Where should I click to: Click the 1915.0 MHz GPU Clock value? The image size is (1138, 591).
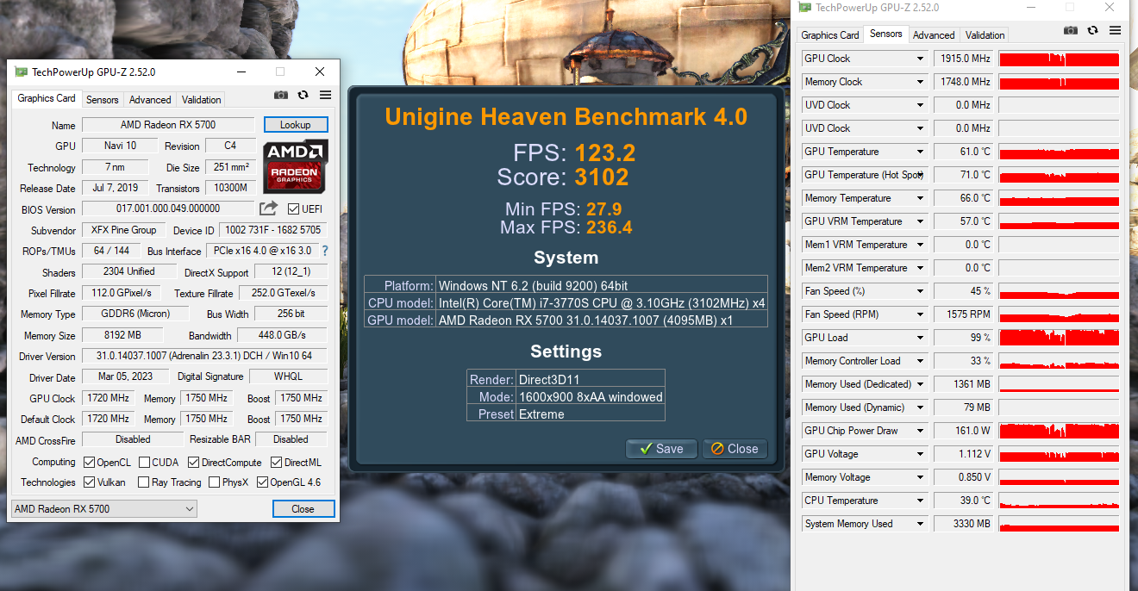(x=964, y=59)
